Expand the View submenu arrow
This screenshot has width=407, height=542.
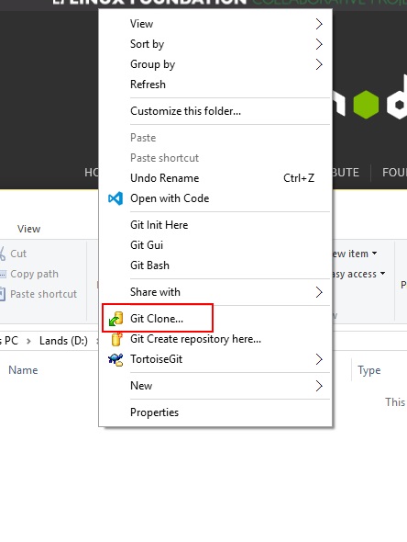click(319, 24)
